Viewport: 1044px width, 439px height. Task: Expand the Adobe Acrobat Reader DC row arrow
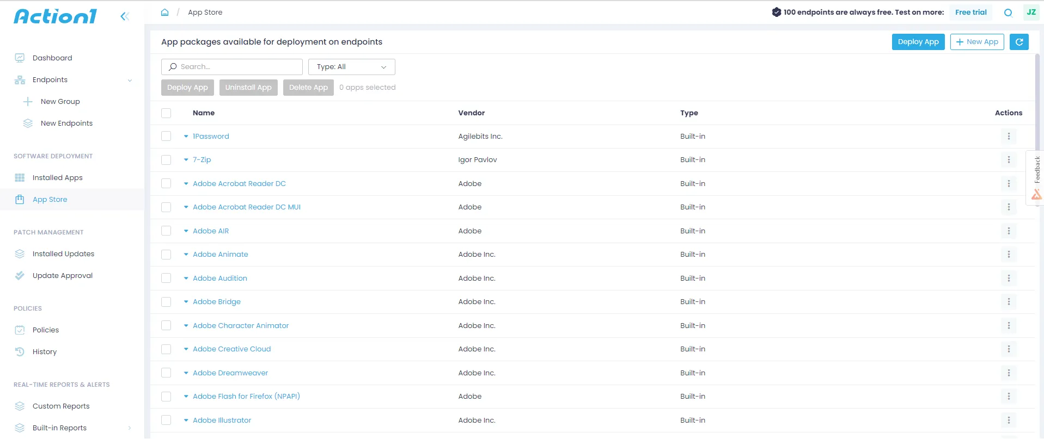(x=186, y=184)
